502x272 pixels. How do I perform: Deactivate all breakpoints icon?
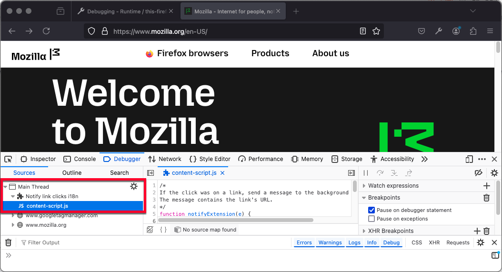pos(479,173)
